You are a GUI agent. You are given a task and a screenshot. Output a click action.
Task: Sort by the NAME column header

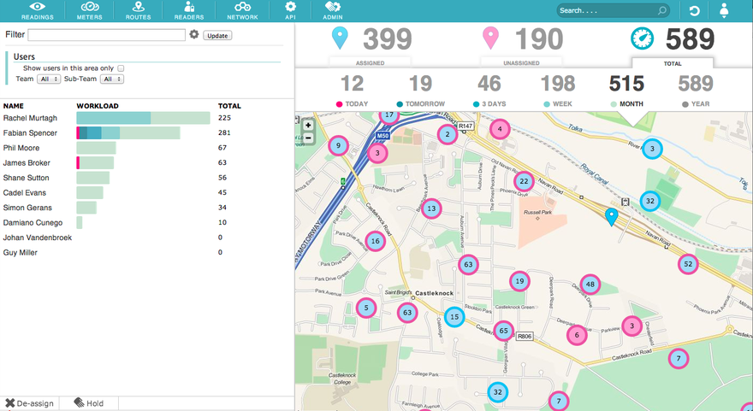click(14, 106)
